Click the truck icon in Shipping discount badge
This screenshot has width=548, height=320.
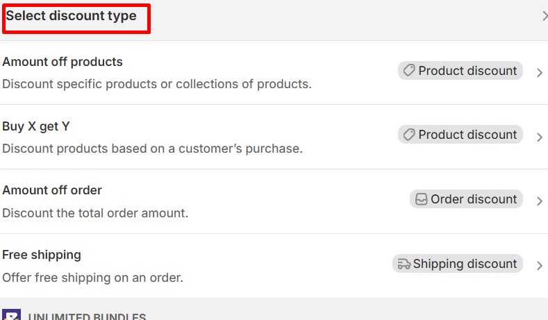pos(403,264)
